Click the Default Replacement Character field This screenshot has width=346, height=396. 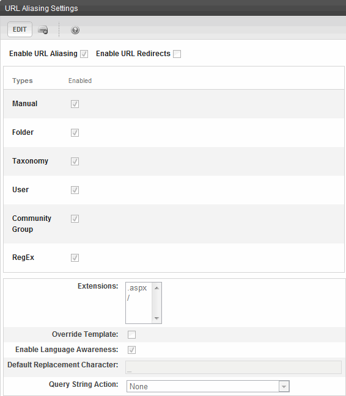pyautogui.click(x=234, y=367)
